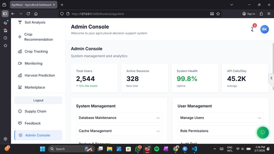Viewport: 274px width, 154px height.
Task: Open the green chat assistant button
Action: [x=263, y=132]
